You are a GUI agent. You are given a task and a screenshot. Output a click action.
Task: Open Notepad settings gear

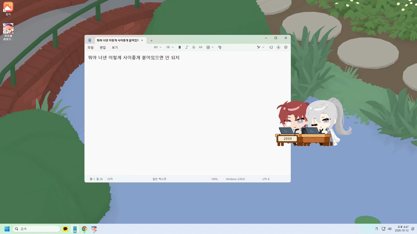coord(286,47)
